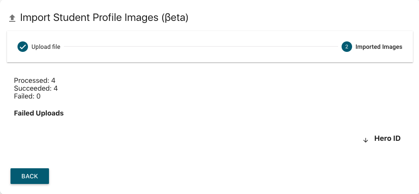Sort by the Hero ID column header

[x=388, y=139]
